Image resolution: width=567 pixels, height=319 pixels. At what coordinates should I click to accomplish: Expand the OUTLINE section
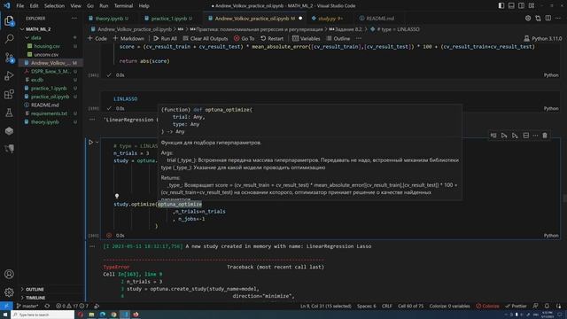35,290
